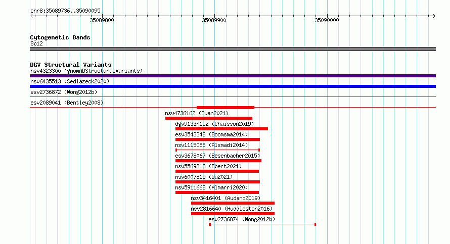Open esv2736872 (Wong2012b) variant label

click(64, 92)
